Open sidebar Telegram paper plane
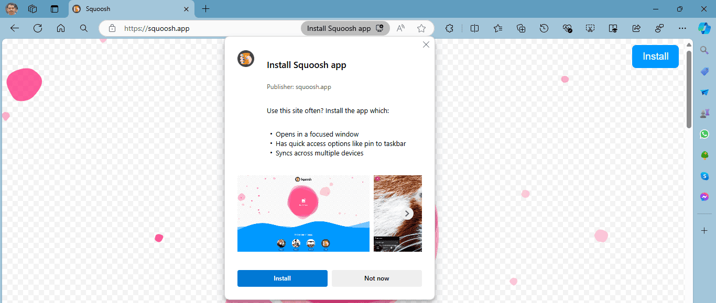 point(704,92)
